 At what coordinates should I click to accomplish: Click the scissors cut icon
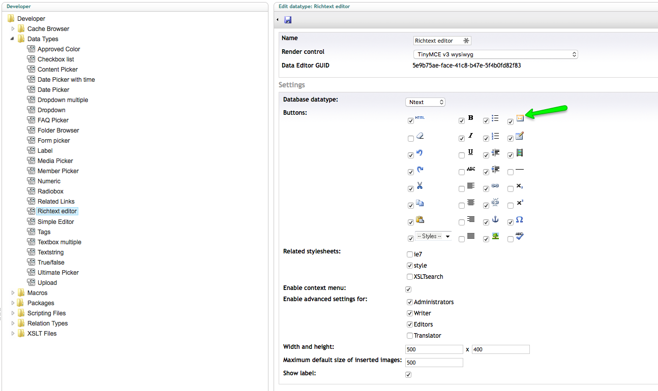point(420,186)
